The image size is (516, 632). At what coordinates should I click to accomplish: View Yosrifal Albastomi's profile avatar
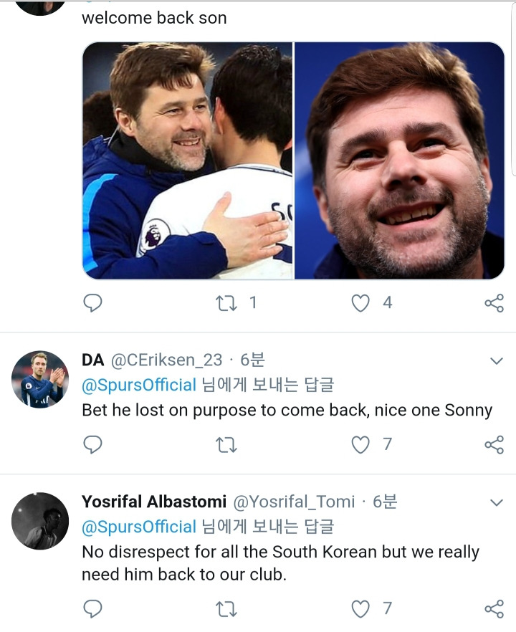[x=40, y=521]
